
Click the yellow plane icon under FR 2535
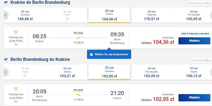pos(78,95)
